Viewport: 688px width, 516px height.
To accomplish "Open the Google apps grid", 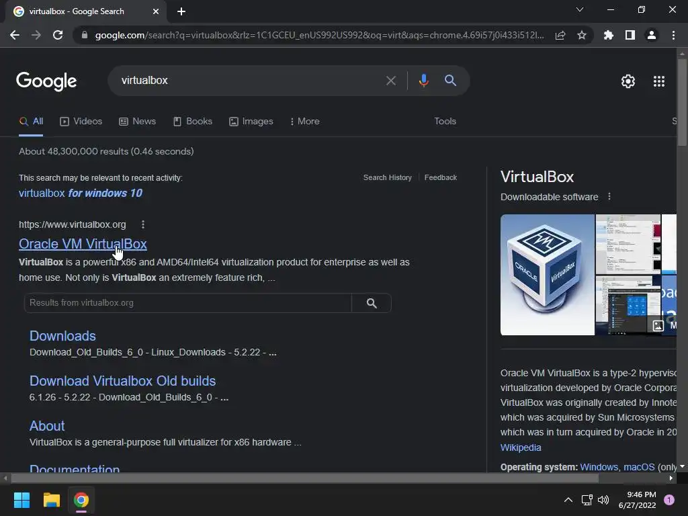I will (658, 81).
